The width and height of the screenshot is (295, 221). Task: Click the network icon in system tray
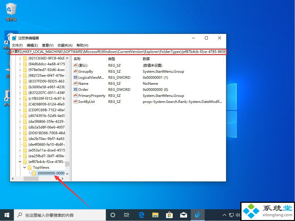click(x=231, y=215)
